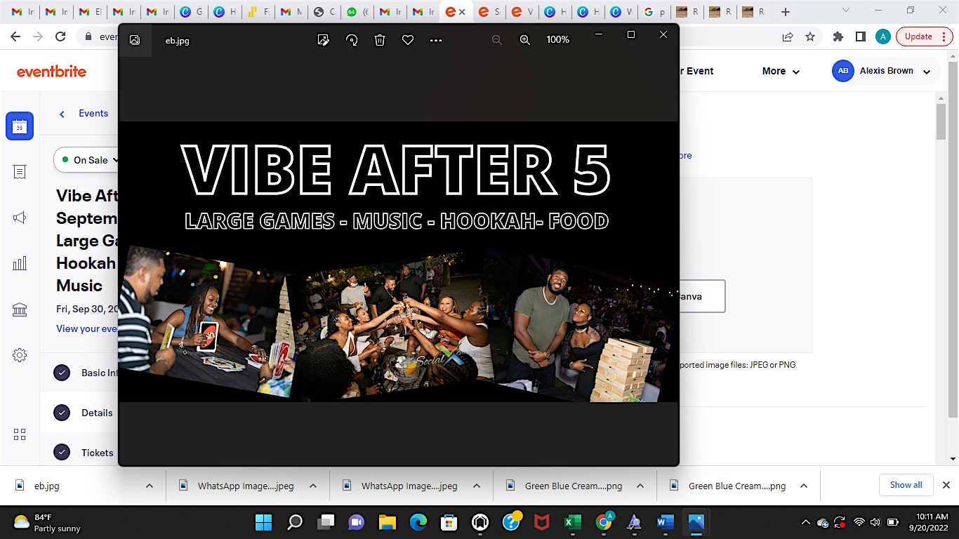Open the Alexis Brown account dropdown
Screen dimensions: 959x539
886,71
